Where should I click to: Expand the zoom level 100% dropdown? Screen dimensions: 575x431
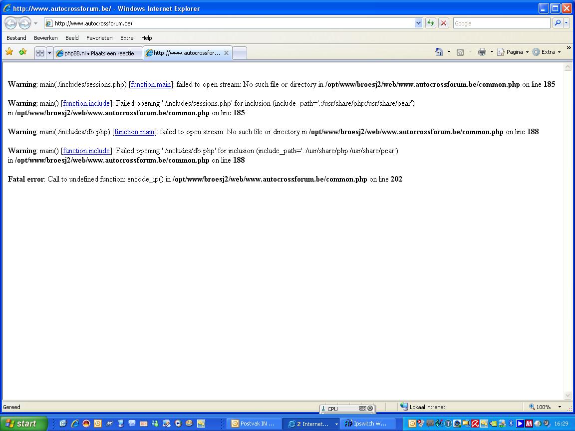(560, 407)
